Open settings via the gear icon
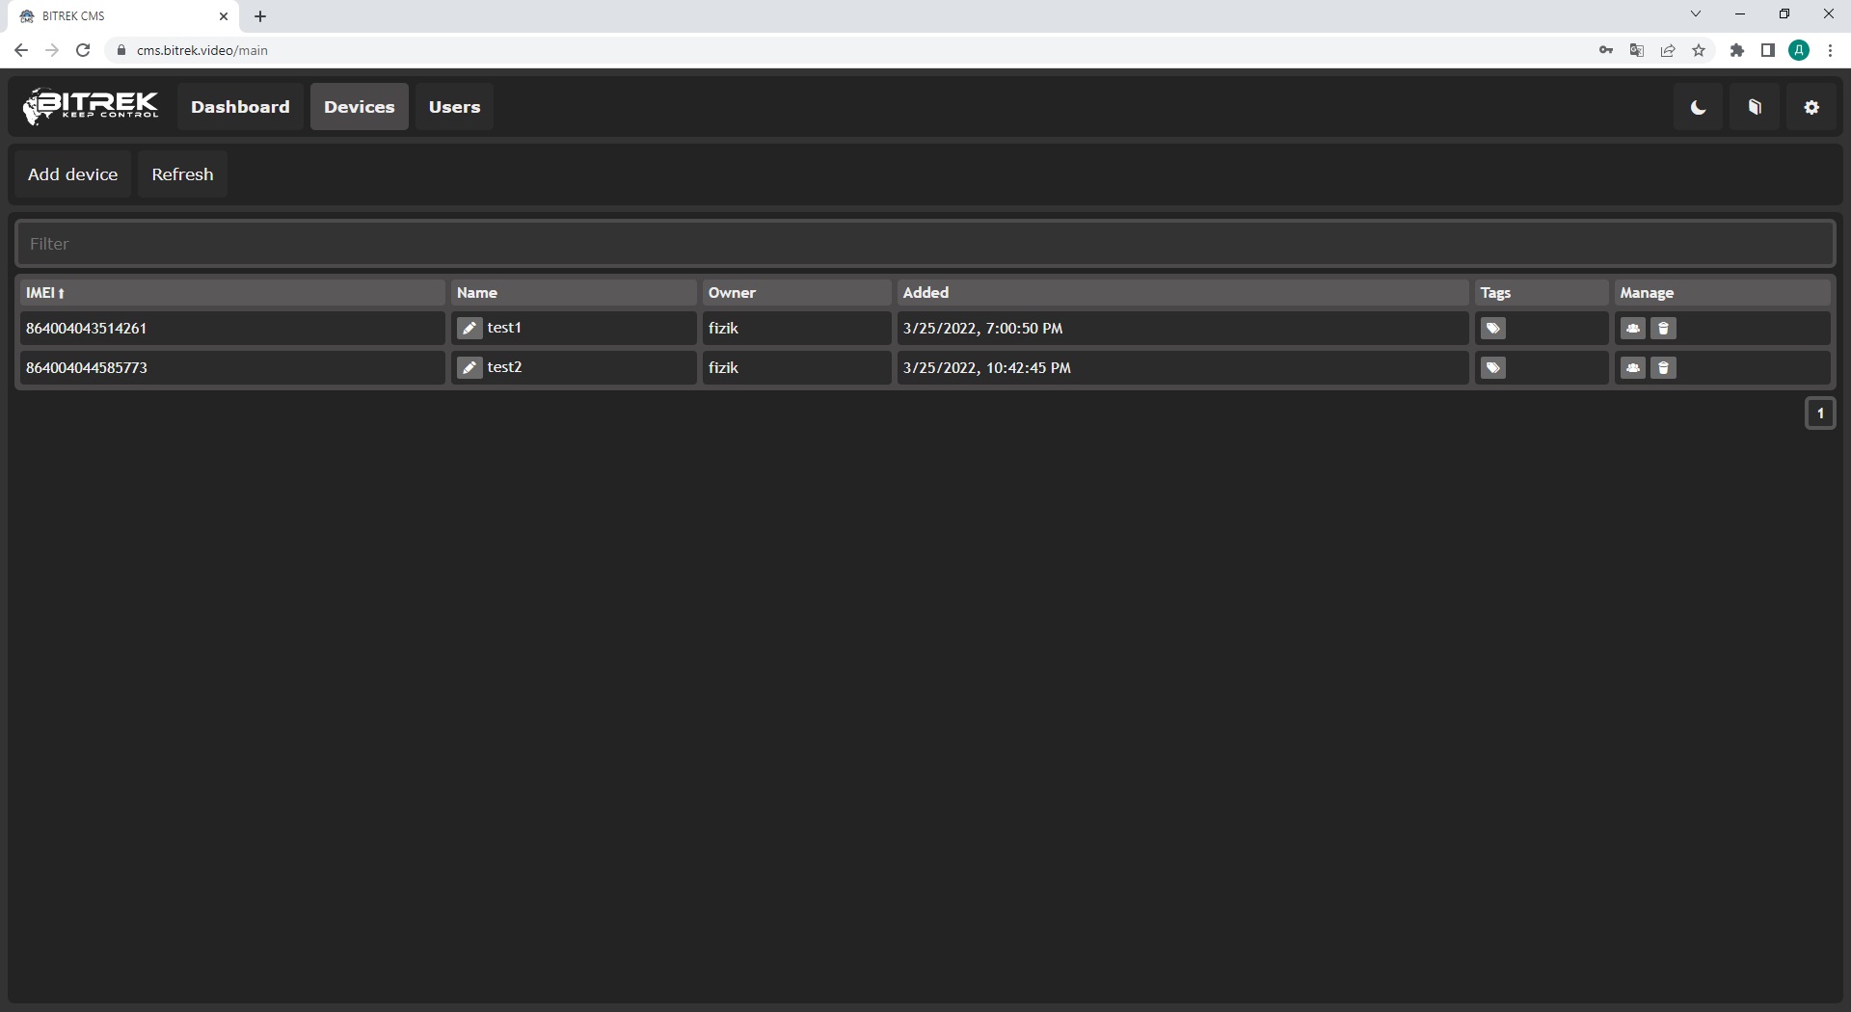This screenshot has height=1012, width=1851. click(x=1811, y=107)
